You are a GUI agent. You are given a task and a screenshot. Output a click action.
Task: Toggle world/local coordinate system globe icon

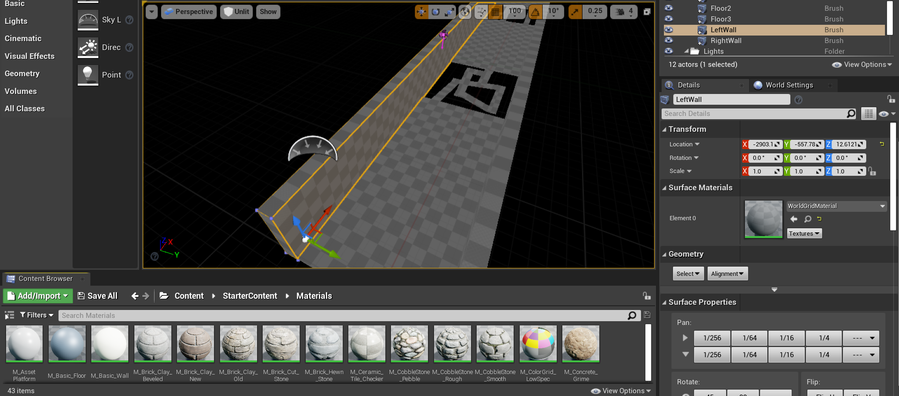[x=465, y=12]
